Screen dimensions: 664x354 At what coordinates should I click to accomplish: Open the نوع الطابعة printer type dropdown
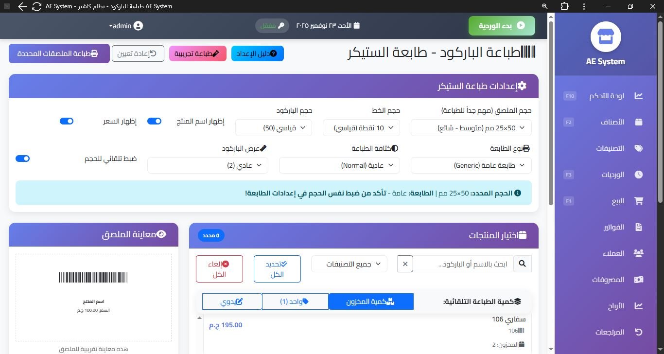[x=470, y=165]
